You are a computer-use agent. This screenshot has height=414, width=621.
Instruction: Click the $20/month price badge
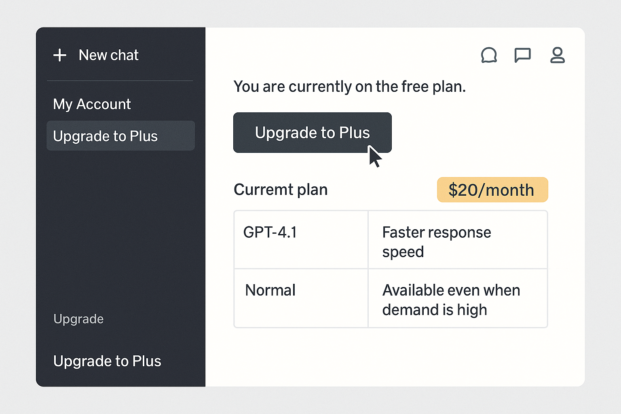point(492,190)
